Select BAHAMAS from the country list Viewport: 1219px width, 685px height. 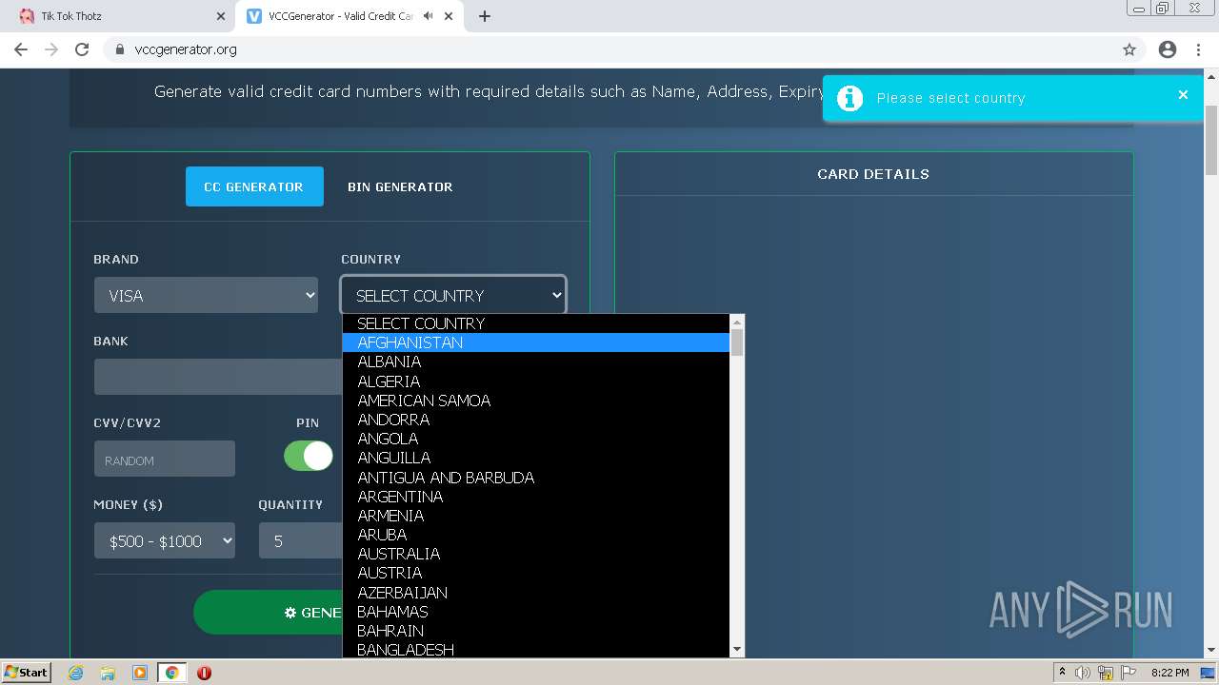[x=536, y=612]
